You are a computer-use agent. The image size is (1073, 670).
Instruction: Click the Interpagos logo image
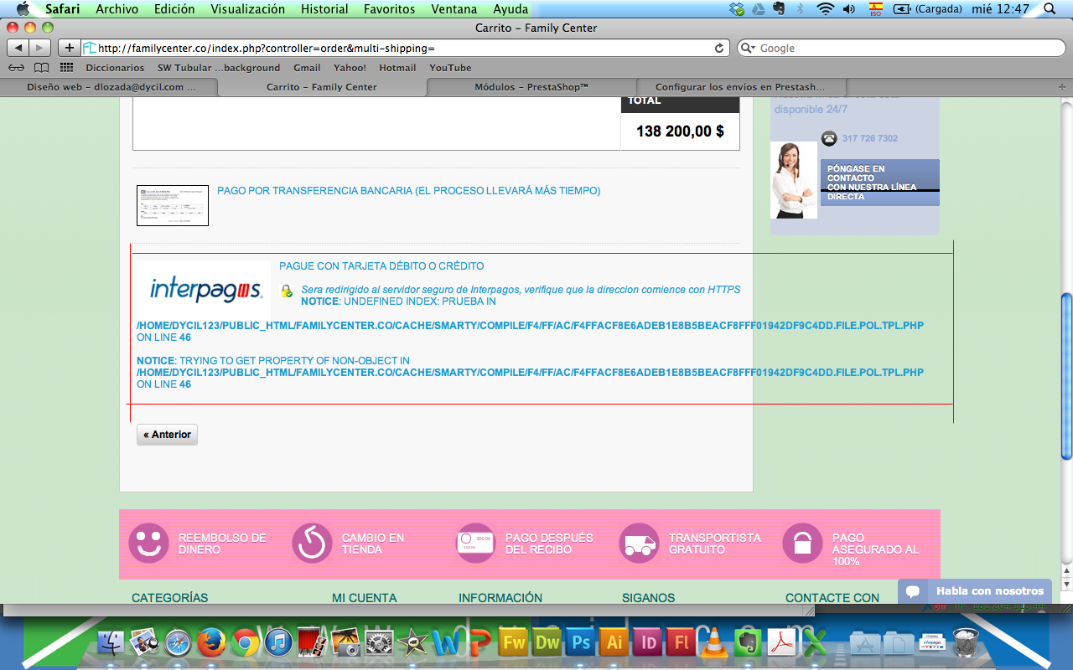(204, 290)
